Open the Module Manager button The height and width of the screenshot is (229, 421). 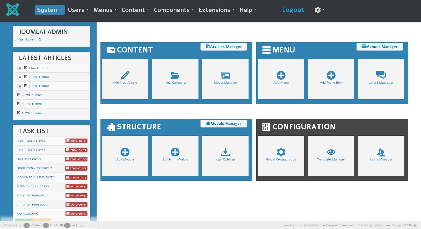(224, 123)
